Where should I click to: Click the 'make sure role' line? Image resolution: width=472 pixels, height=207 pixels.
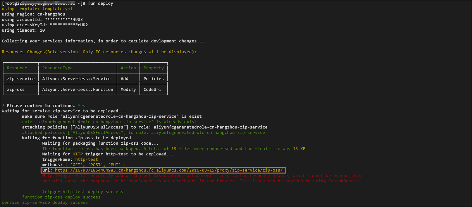(x=112, y=116)
